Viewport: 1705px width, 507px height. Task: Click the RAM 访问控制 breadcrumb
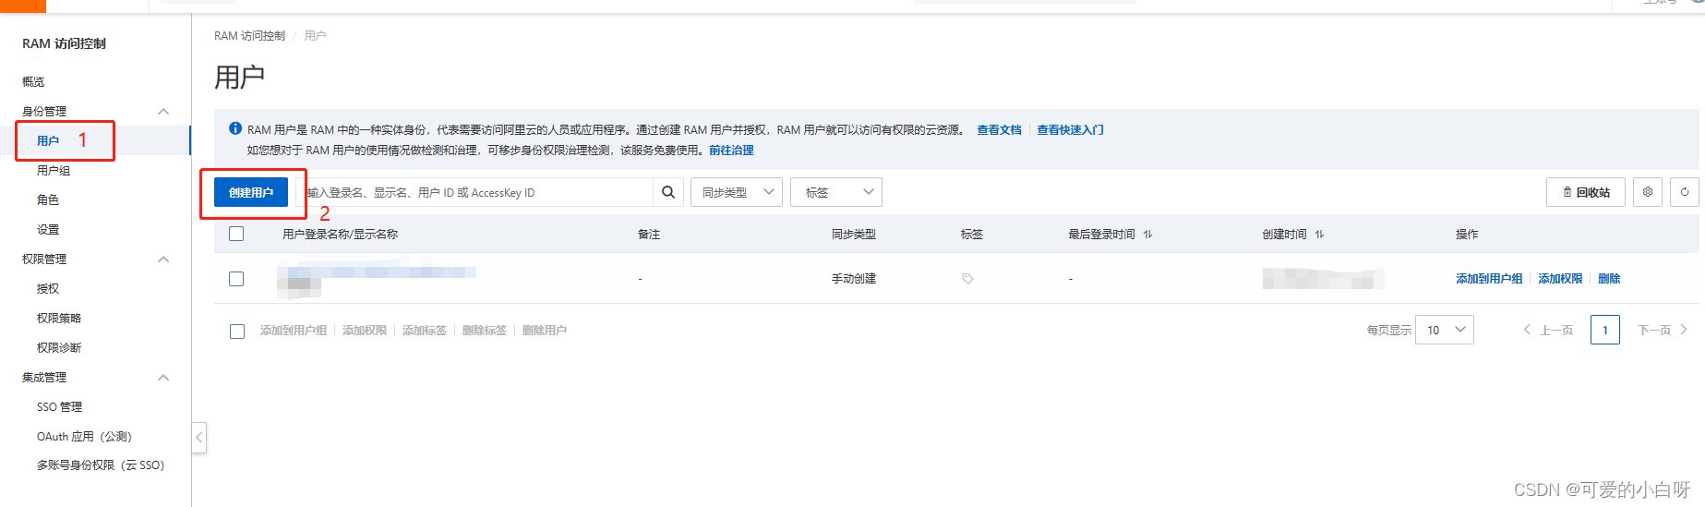249,35
